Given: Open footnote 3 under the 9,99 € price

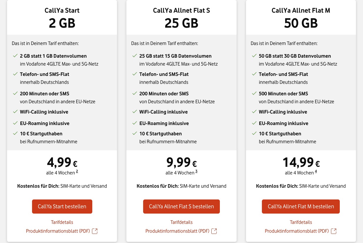Looking at the screenshot, I should coord(196,171).
